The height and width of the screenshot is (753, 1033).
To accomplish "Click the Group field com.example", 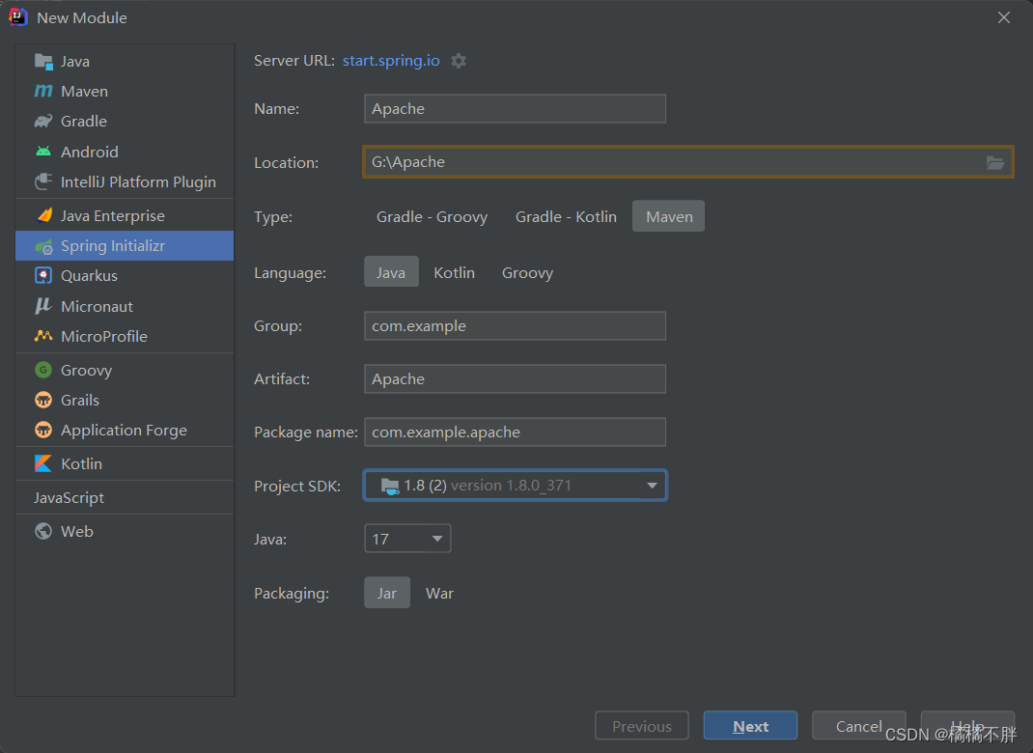I will tap(516, 326).
